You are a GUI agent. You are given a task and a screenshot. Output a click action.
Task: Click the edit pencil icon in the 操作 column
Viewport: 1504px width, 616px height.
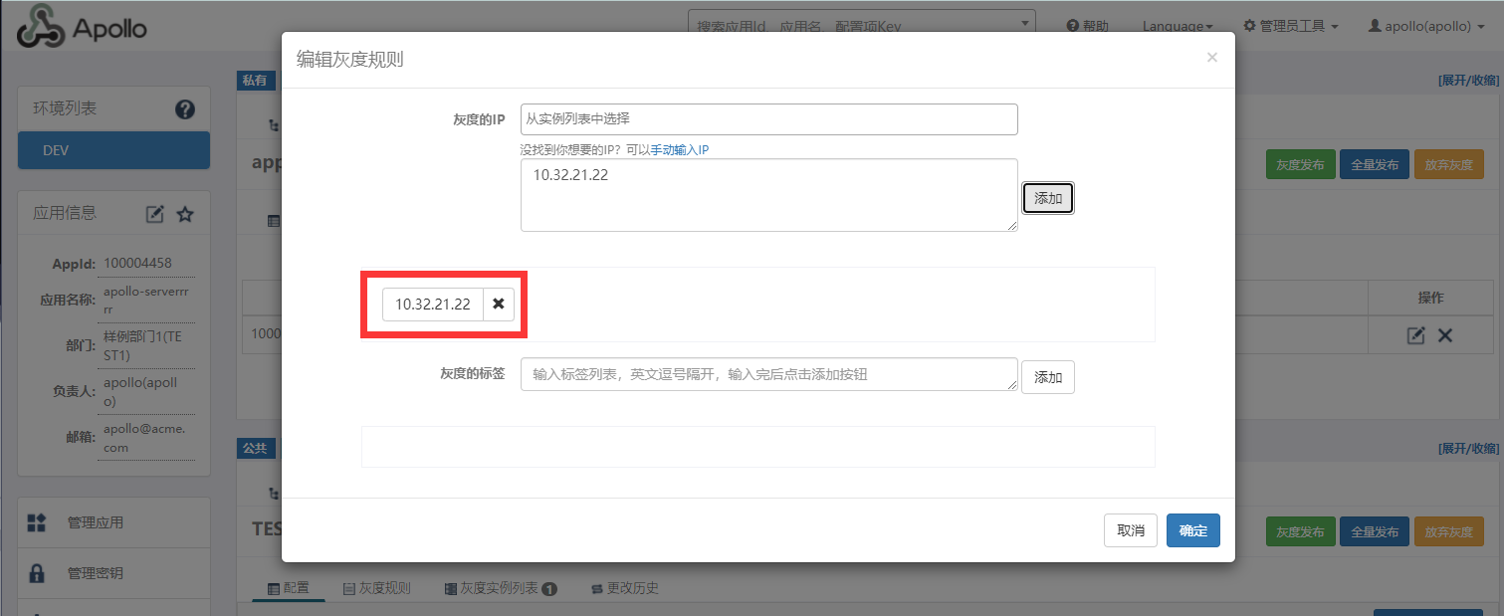(1414, 335)
